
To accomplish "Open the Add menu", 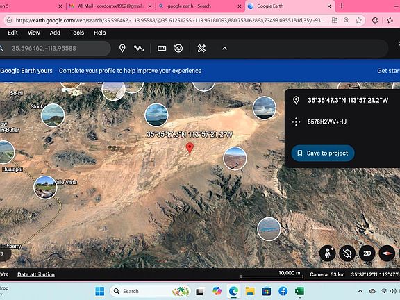I will tap(55, 33).
